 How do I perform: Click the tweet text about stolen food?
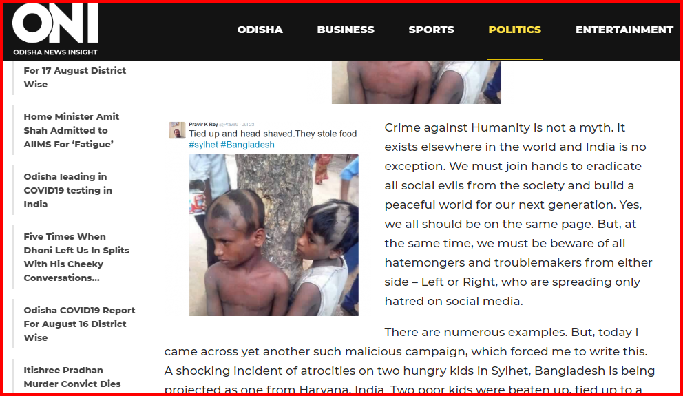click(273, 134)
